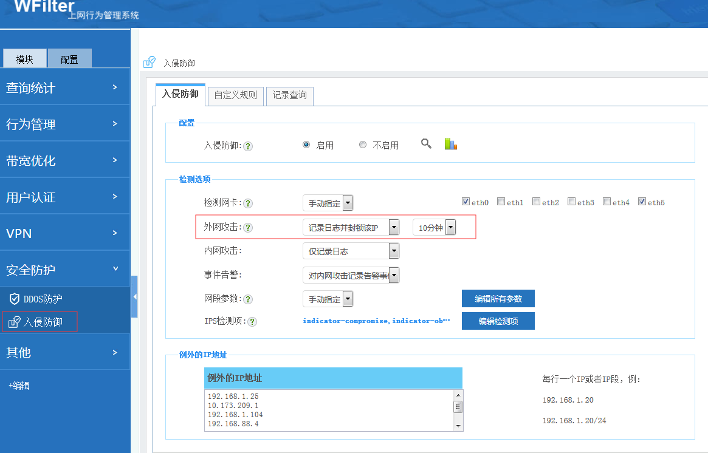Switch to the 自定义规则 tab
Image resolution: width=708 pixels, height=453 pixels.
236,95
